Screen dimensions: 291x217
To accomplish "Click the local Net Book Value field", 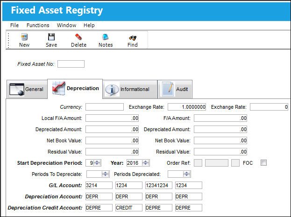I will coord(112,140).
